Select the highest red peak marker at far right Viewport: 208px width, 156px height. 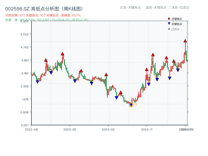(x=185, y=41)
